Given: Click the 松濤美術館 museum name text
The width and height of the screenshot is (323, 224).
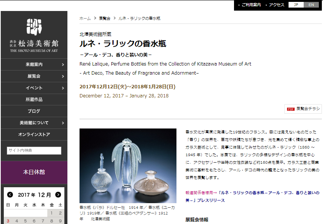Looking at the screenshot, I should 38,44.
